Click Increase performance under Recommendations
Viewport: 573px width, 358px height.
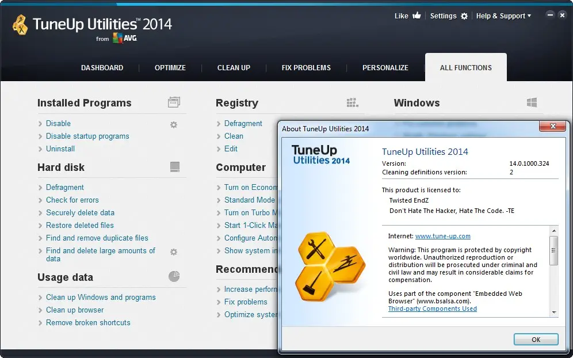coord(251,290)
